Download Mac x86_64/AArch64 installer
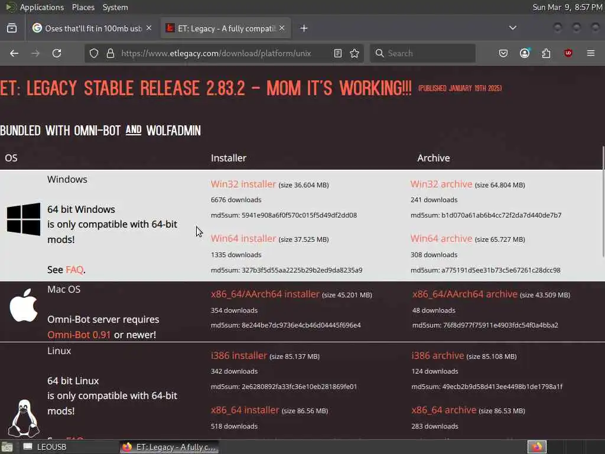The width and height of the screenshot is (605, 454). point(265,294)
